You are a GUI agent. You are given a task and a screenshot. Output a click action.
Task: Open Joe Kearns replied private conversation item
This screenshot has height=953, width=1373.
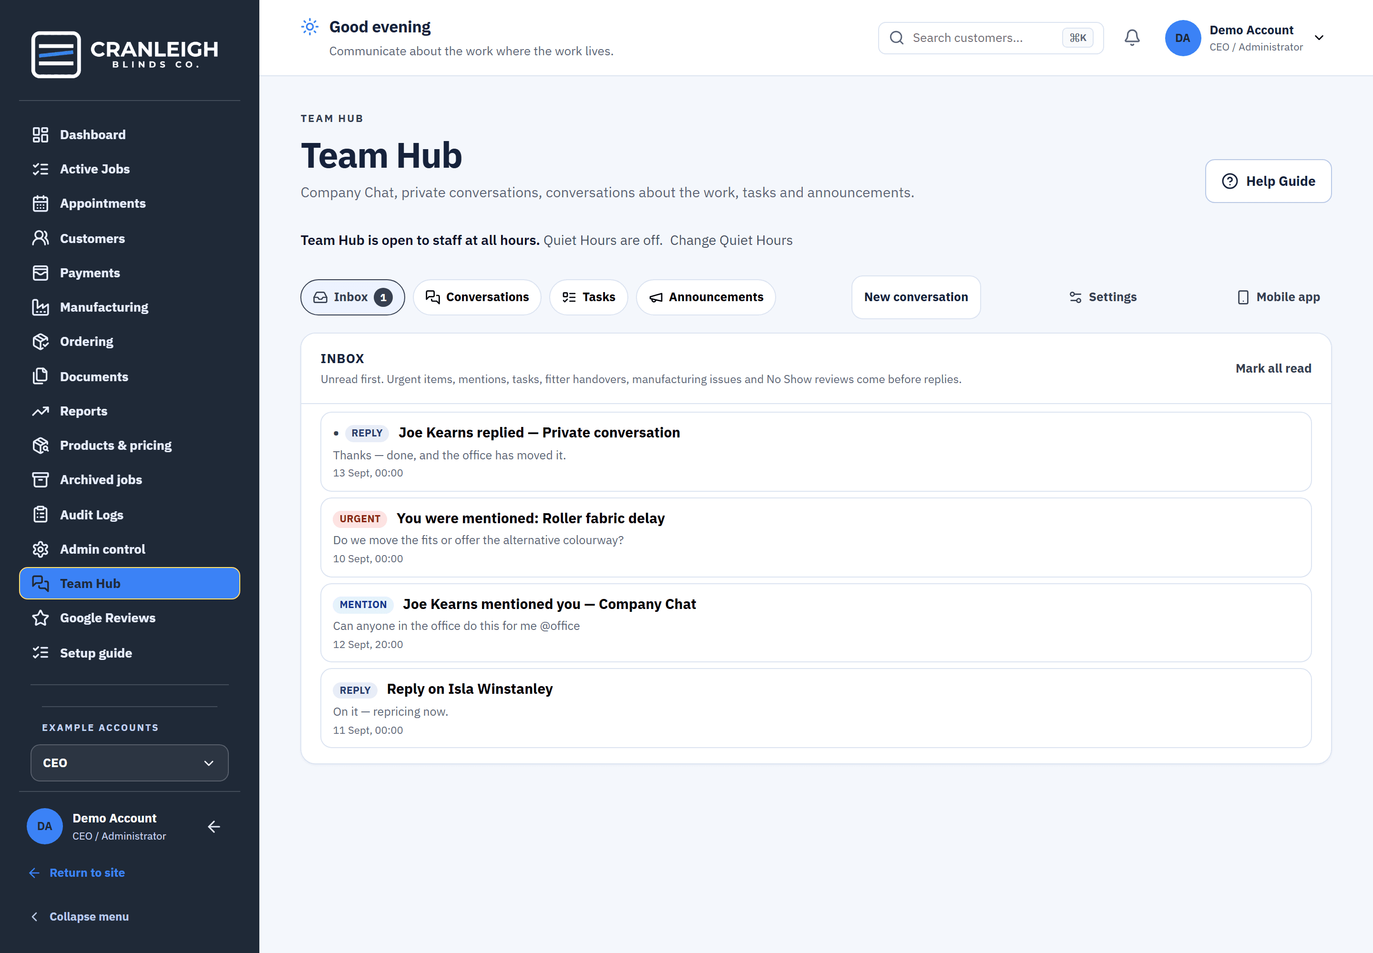(x=816, y=451)
